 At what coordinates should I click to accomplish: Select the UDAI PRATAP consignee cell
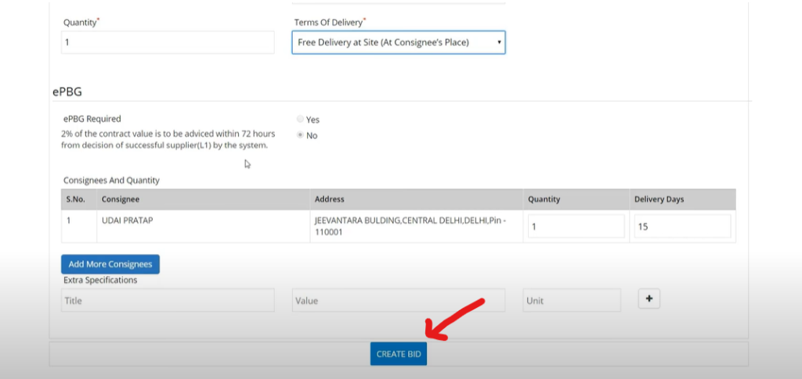point(204,226)
